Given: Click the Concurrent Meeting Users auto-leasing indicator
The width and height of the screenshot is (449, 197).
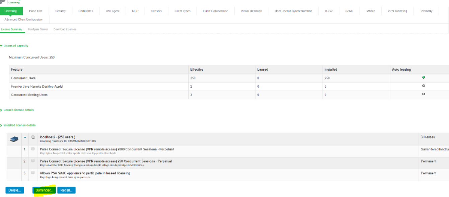Looking at the screenshot, I should (423, 94).
